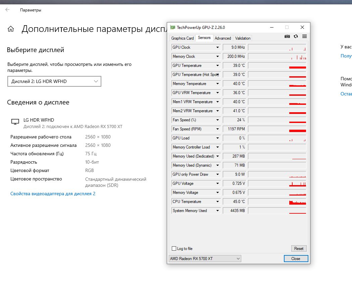This screenshot has height=295, width=352.
Task: Click the Fan Speed value 1197 RPM
Action: (234, 129)
